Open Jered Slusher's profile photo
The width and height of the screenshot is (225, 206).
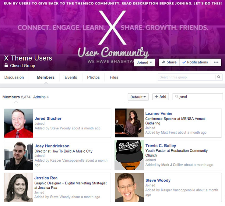click(x=19, y=123)
